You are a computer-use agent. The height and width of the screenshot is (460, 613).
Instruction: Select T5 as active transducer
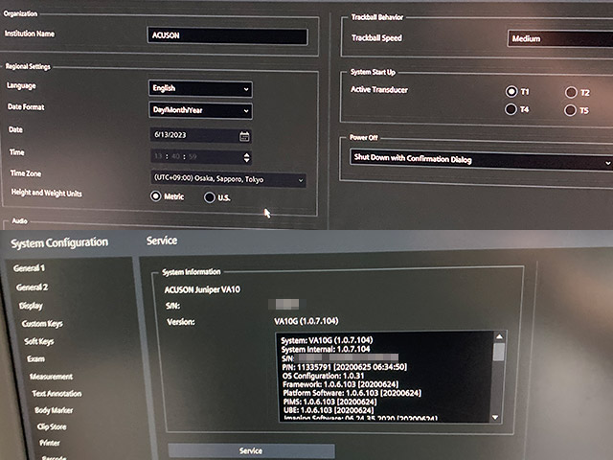570,110
